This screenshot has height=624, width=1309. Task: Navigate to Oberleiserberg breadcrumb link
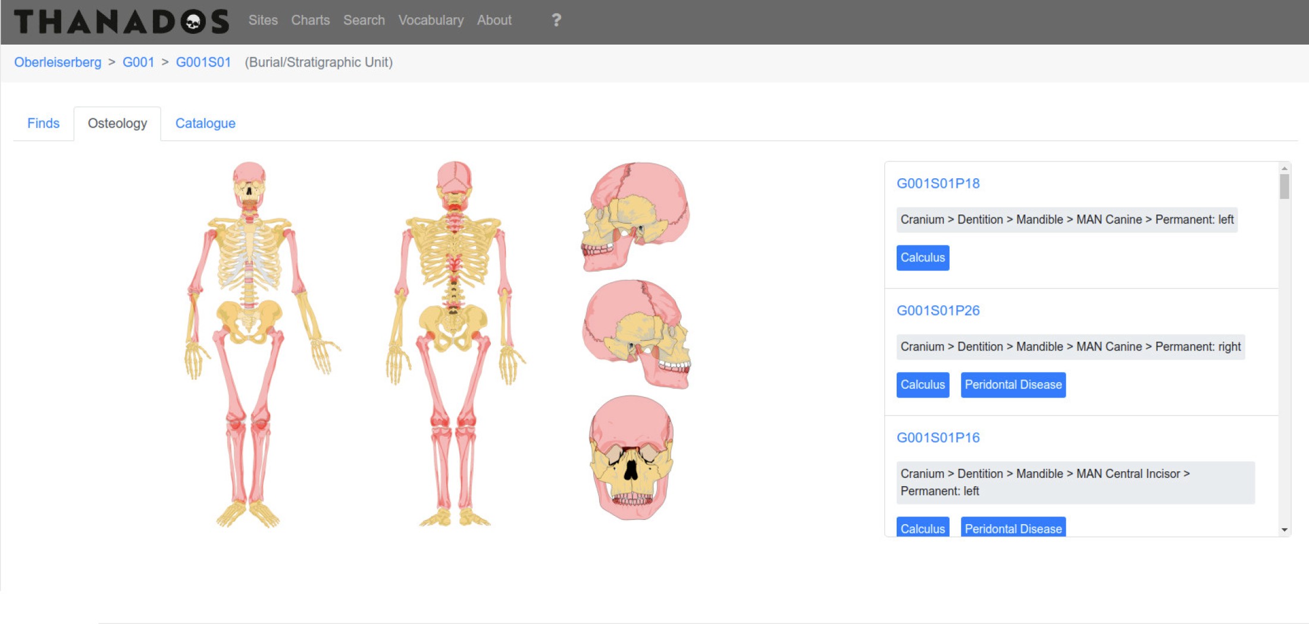coord(58,62)
